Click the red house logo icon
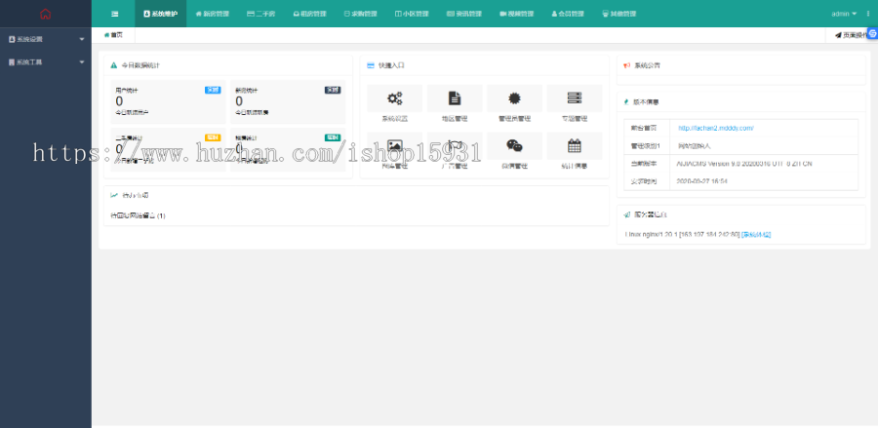Screen dimensions: 878x428 click(x=45, y=14)
